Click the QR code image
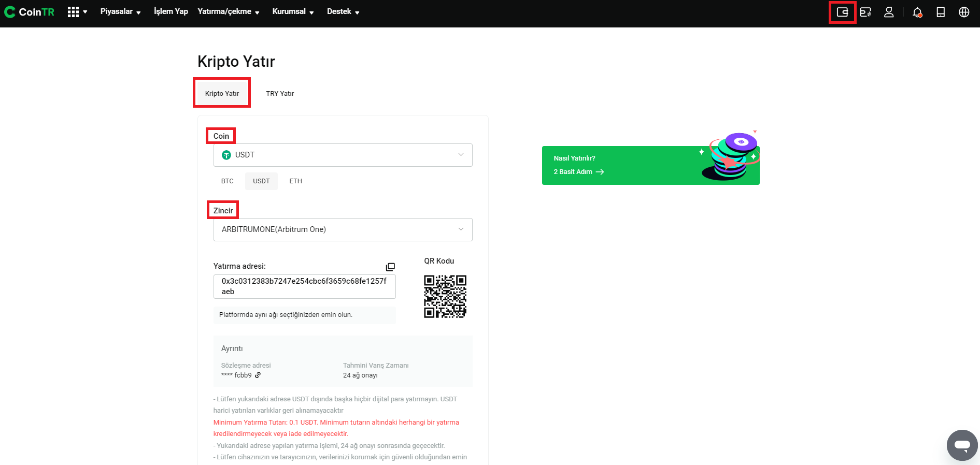 pyautogui.click(x=445, y=296)
